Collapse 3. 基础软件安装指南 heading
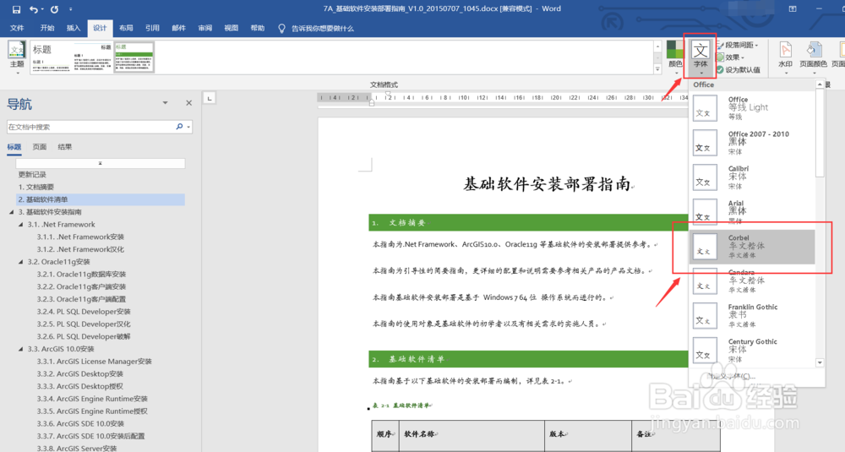The width and height of the screenshot is (845, 452). click(x=11, y=212)
